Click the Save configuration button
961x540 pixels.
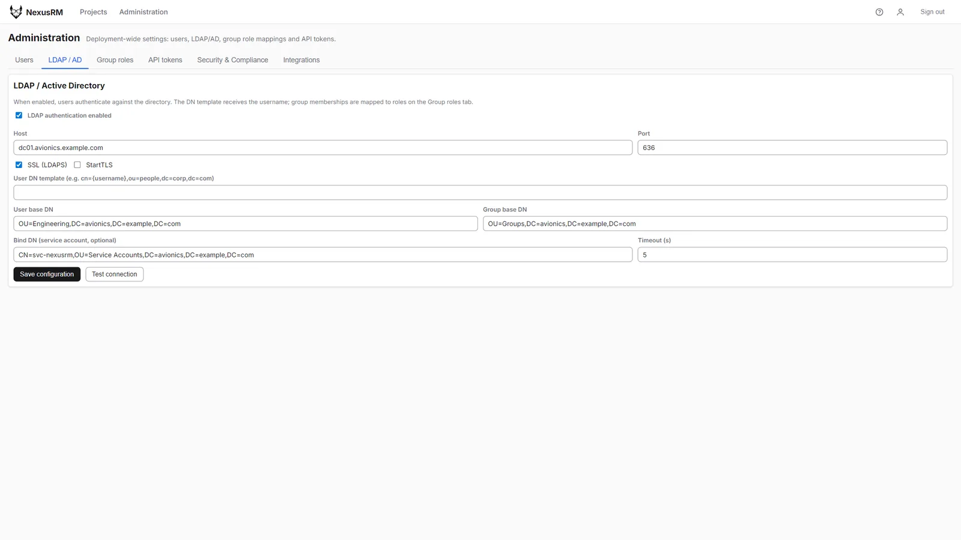47,274
